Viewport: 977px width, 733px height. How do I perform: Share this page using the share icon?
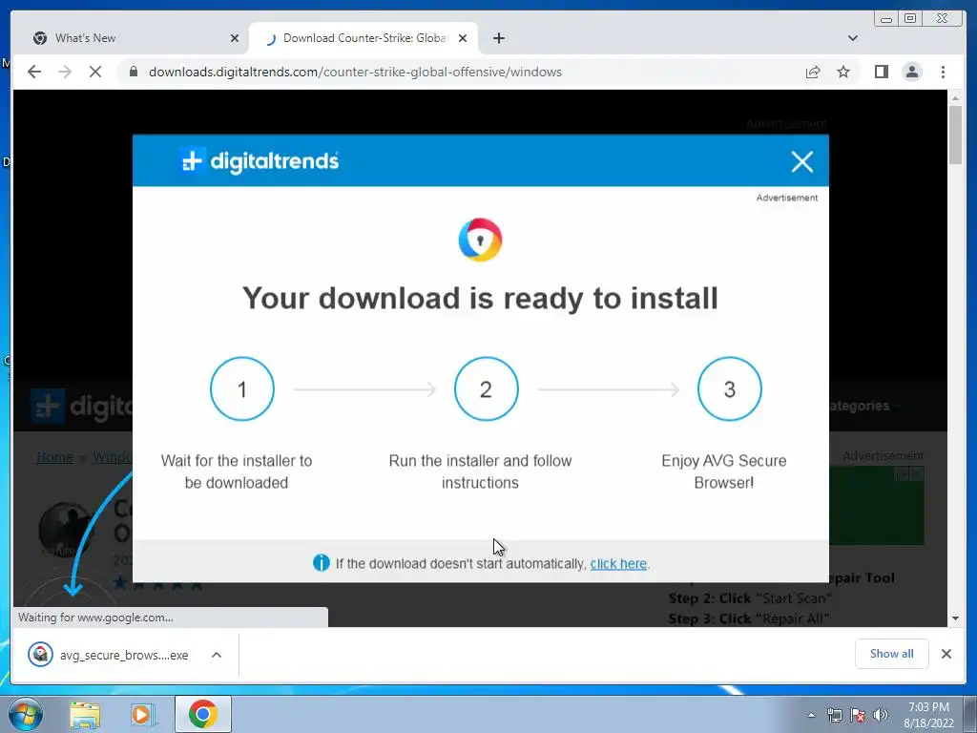(813, 72)
